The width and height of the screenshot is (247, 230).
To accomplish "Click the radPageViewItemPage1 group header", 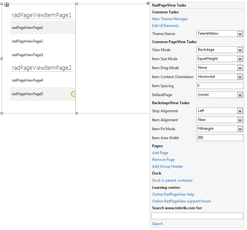I will pyautogui.click(x=42, y=15).
